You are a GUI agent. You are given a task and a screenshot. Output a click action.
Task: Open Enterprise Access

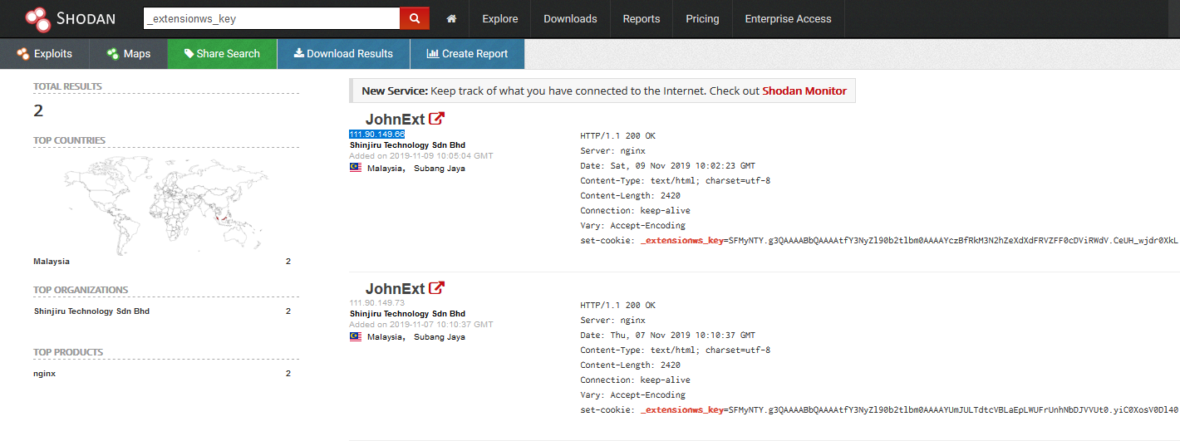click(x=788, y=18)
